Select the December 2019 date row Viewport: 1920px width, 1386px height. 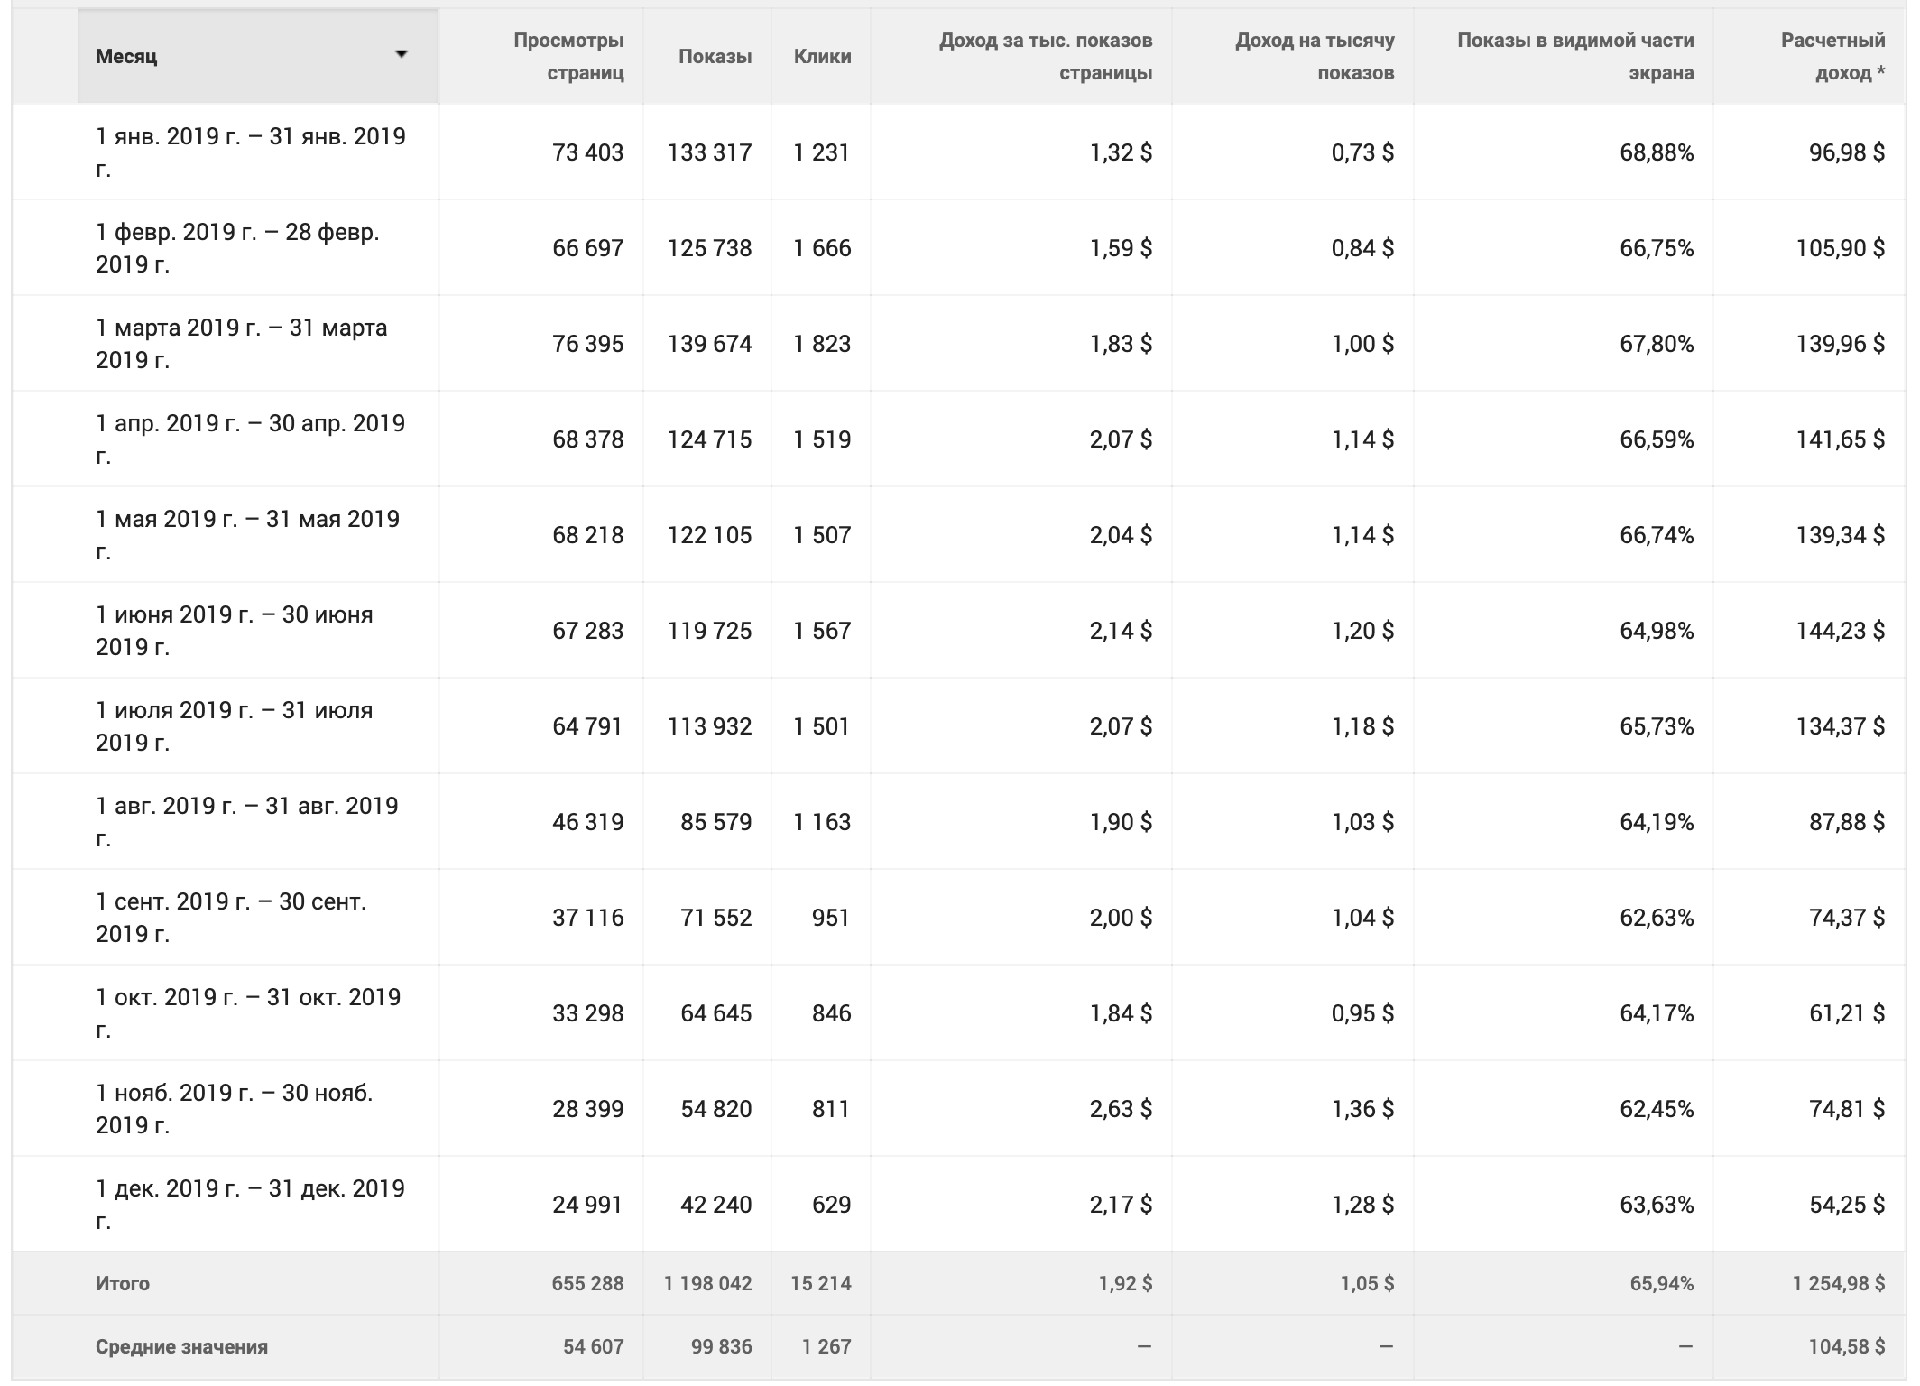(250, 1205)
